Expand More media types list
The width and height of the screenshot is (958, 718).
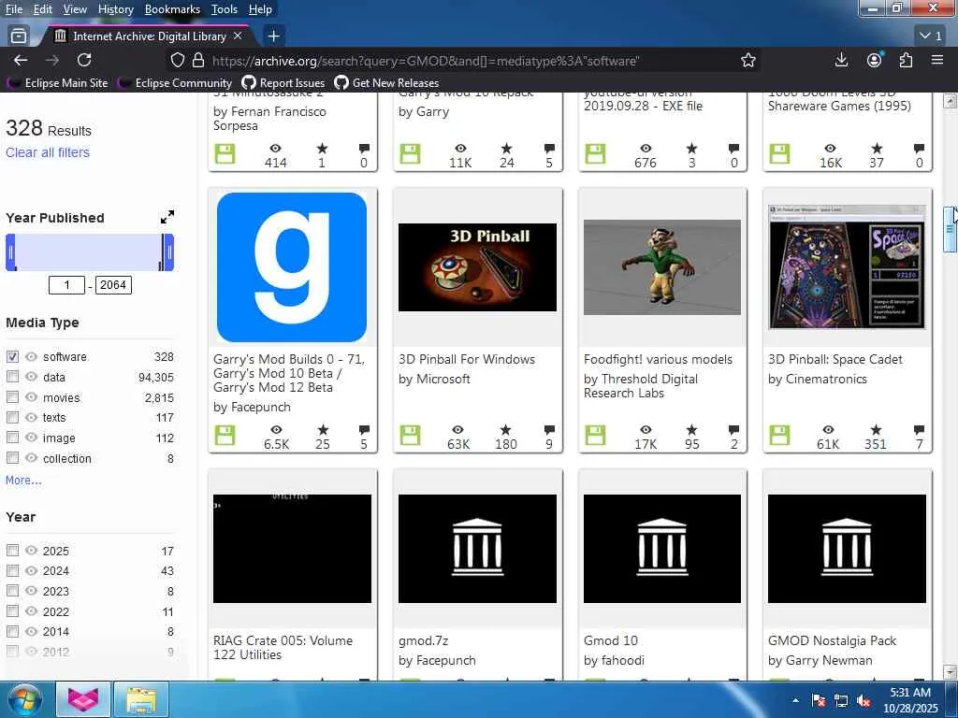[23, 480]
